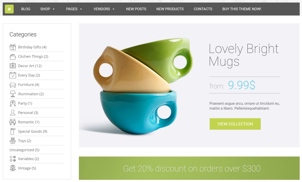This screenshot has width=302, height=182.
Task: Select the Party glasses icon
Action: pyautogui.click(x=13, y=103)
